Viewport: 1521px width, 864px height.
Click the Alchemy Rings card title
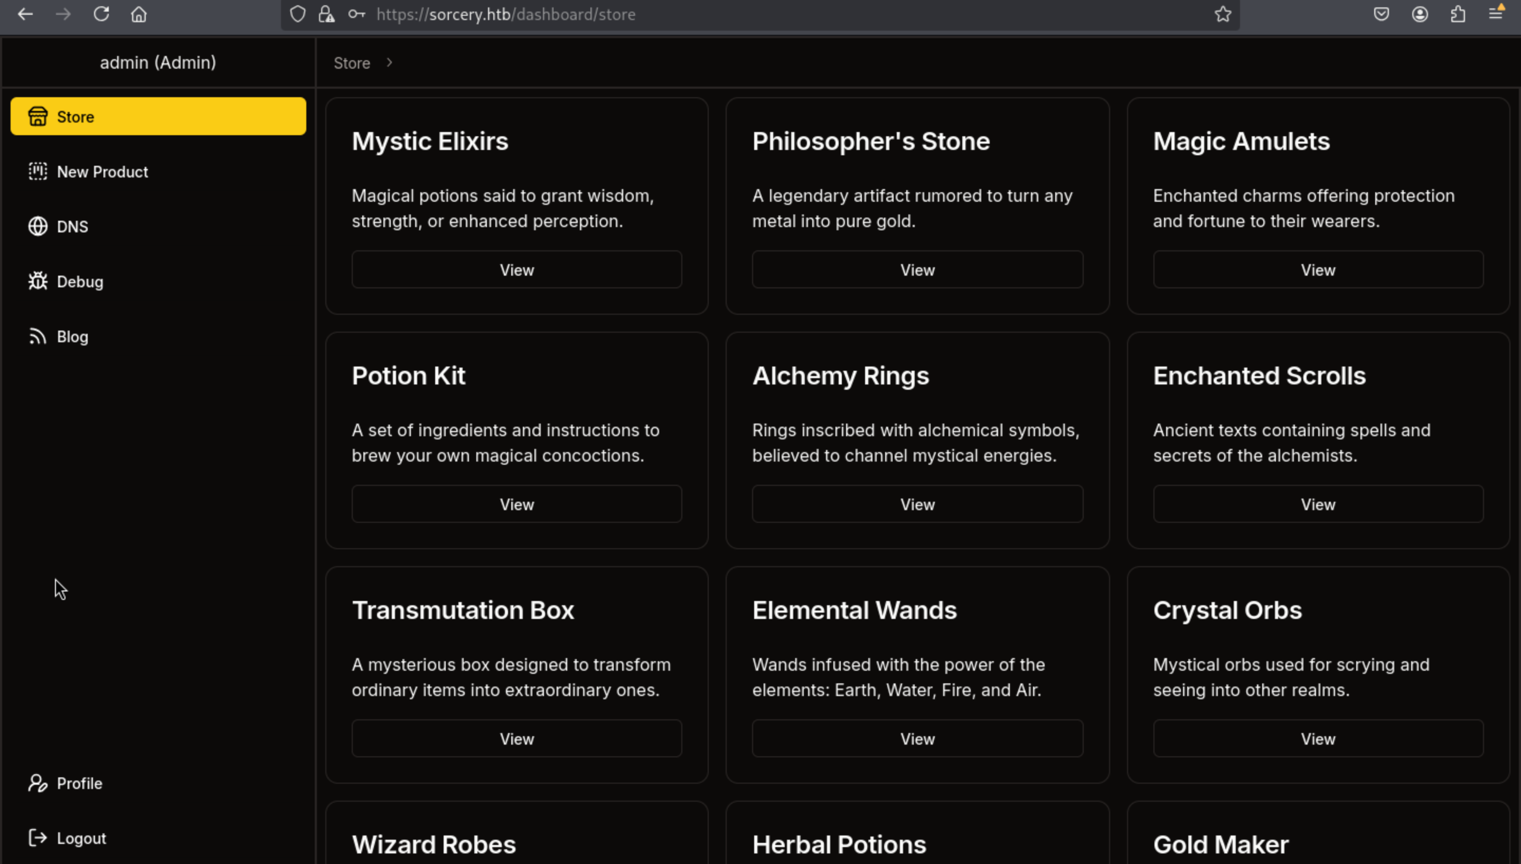[841, 375]
